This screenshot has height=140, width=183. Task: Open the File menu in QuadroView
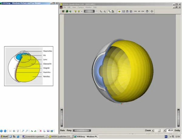pyautogui.click(x=64, y=7)
